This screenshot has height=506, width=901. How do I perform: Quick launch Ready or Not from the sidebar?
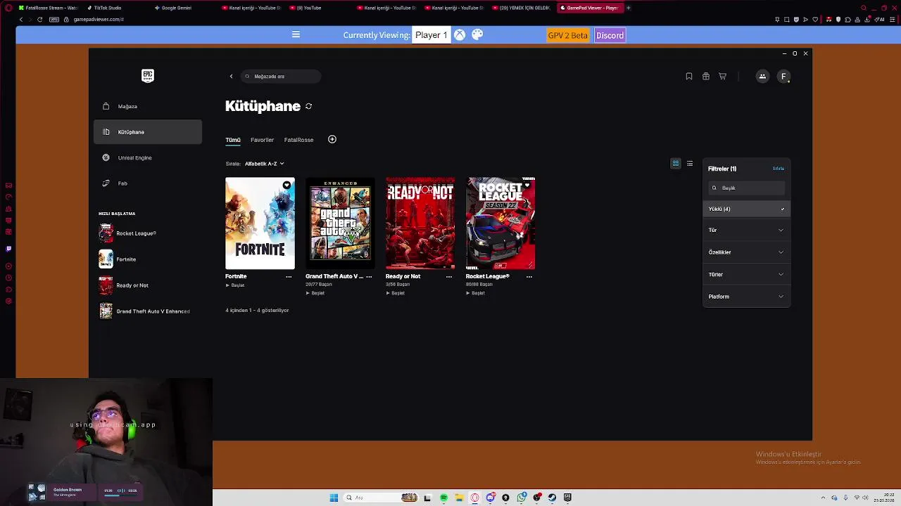[148, 285]
